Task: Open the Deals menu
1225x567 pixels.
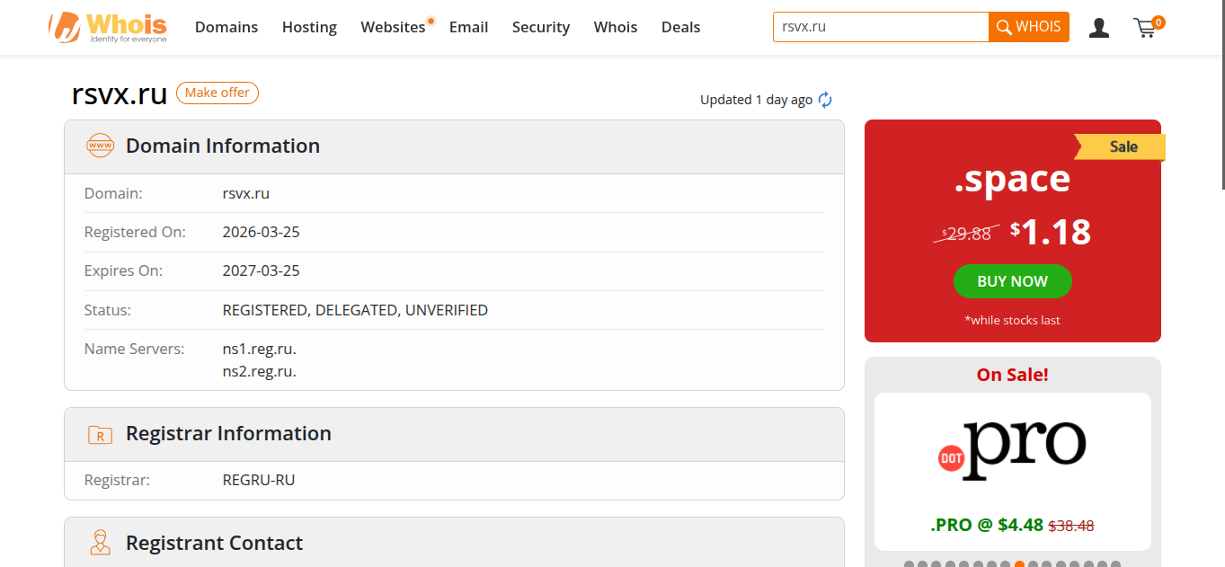Action: (x=680, y=27)
